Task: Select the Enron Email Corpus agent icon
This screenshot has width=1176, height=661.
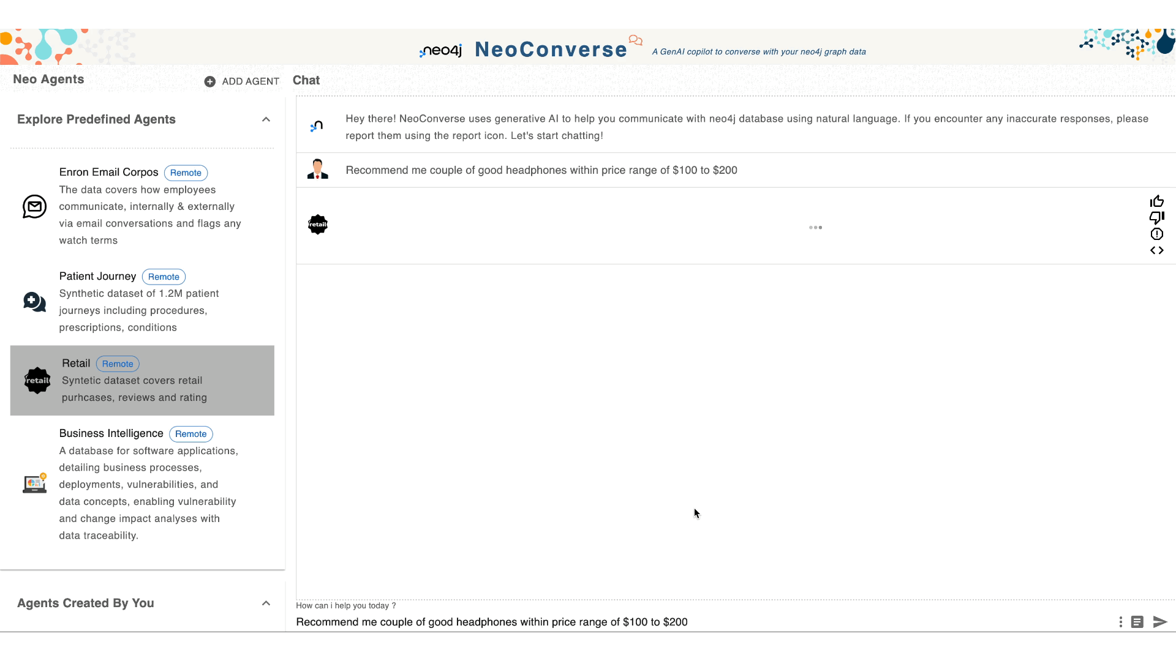Action: click(35, 206)
